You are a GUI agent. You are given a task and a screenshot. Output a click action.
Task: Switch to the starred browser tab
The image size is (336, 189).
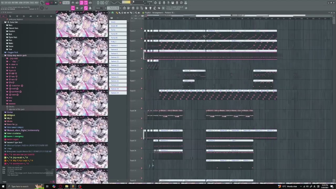[x=37, y=16]
